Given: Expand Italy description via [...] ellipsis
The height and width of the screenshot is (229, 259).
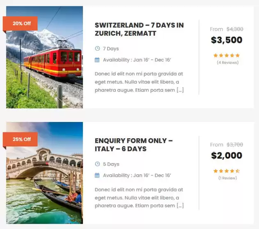Looking at the screenshot, I should point(180,206).
